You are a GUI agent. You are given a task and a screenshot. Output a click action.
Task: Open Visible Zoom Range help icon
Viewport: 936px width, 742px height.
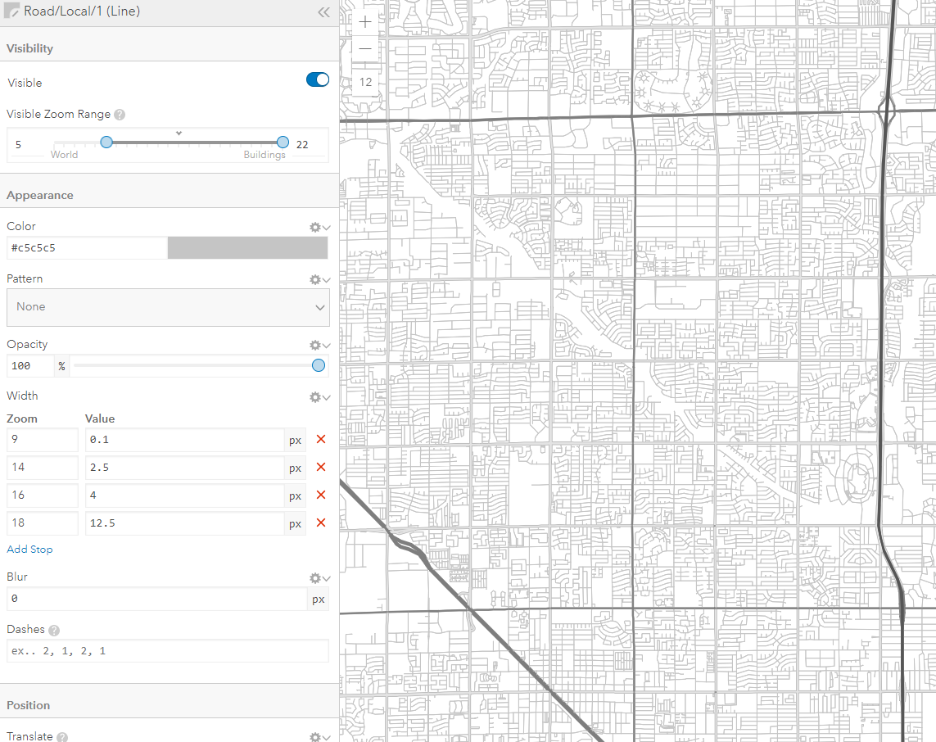pyautogui.click(x=120, y=115)
